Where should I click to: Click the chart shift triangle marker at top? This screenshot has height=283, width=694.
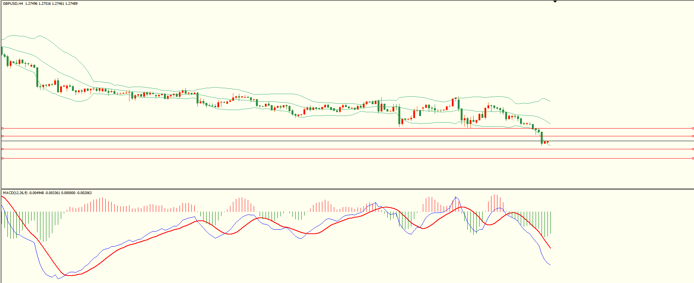pos(555,1)
